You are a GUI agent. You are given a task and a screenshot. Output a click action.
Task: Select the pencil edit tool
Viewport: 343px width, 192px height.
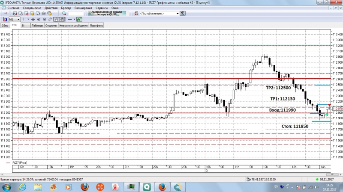(x=50, y=19)
